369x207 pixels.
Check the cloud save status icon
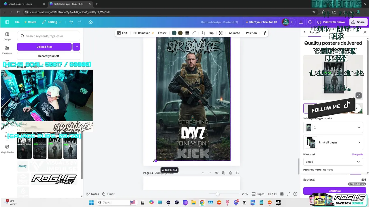pos(91,22)
